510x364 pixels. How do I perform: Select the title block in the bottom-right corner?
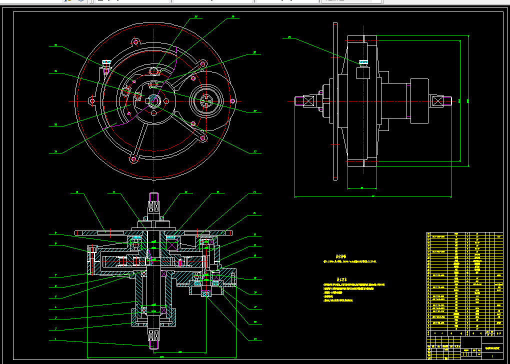[465, 347]
